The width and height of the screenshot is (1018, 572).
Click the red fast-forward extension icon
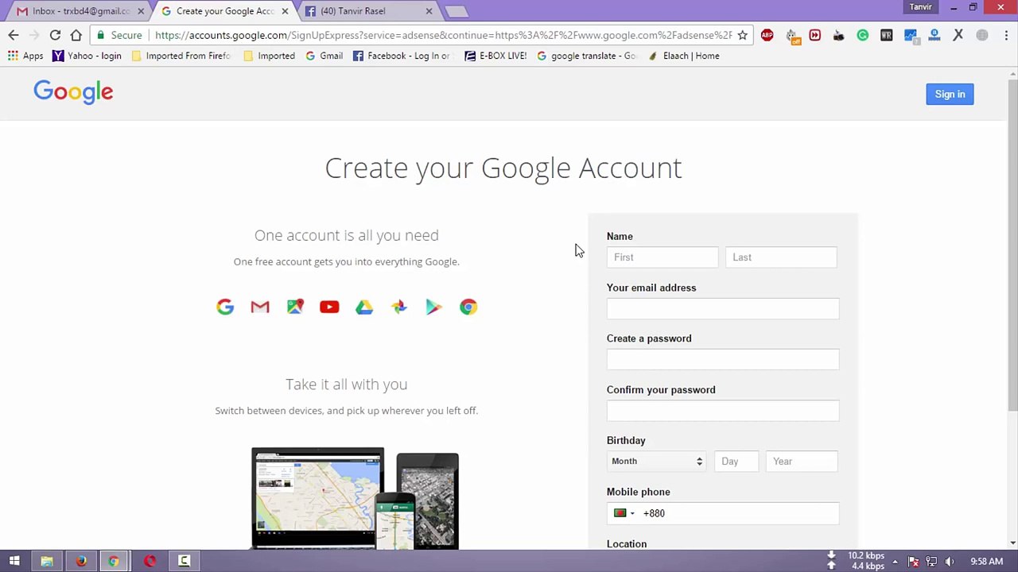(814, 35)
